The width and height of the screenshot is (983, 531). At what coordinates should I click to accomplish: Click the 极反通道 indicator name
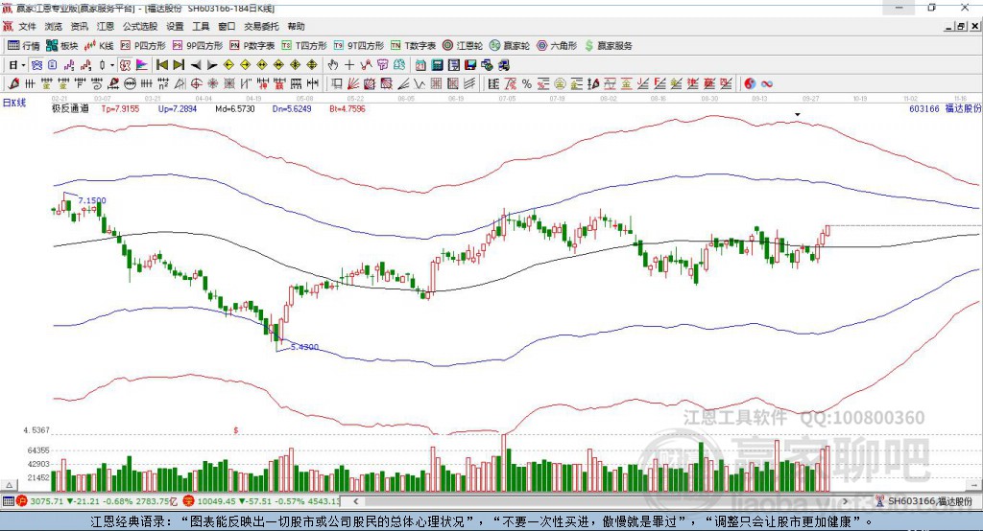click(x=70, y=109)
